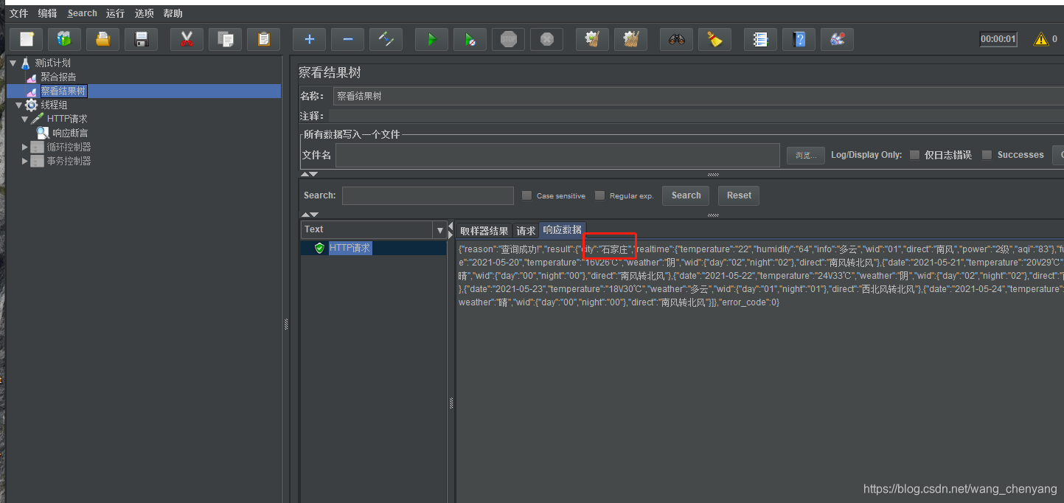
Task: Collapse the 线程组 tree node
Action: [x=19, y=105]
